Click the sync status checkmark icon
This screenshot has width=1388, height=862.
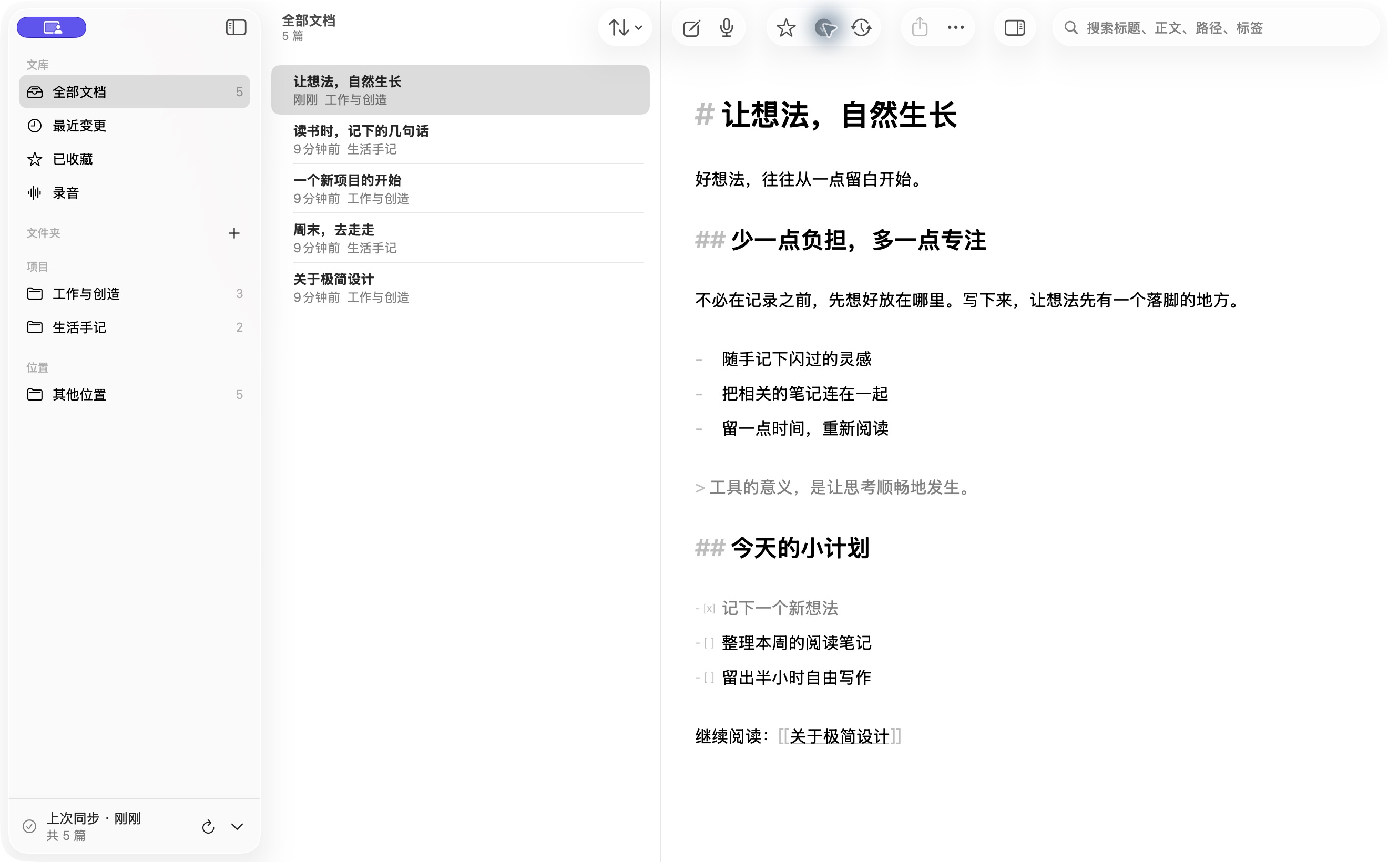pos(29,826)
